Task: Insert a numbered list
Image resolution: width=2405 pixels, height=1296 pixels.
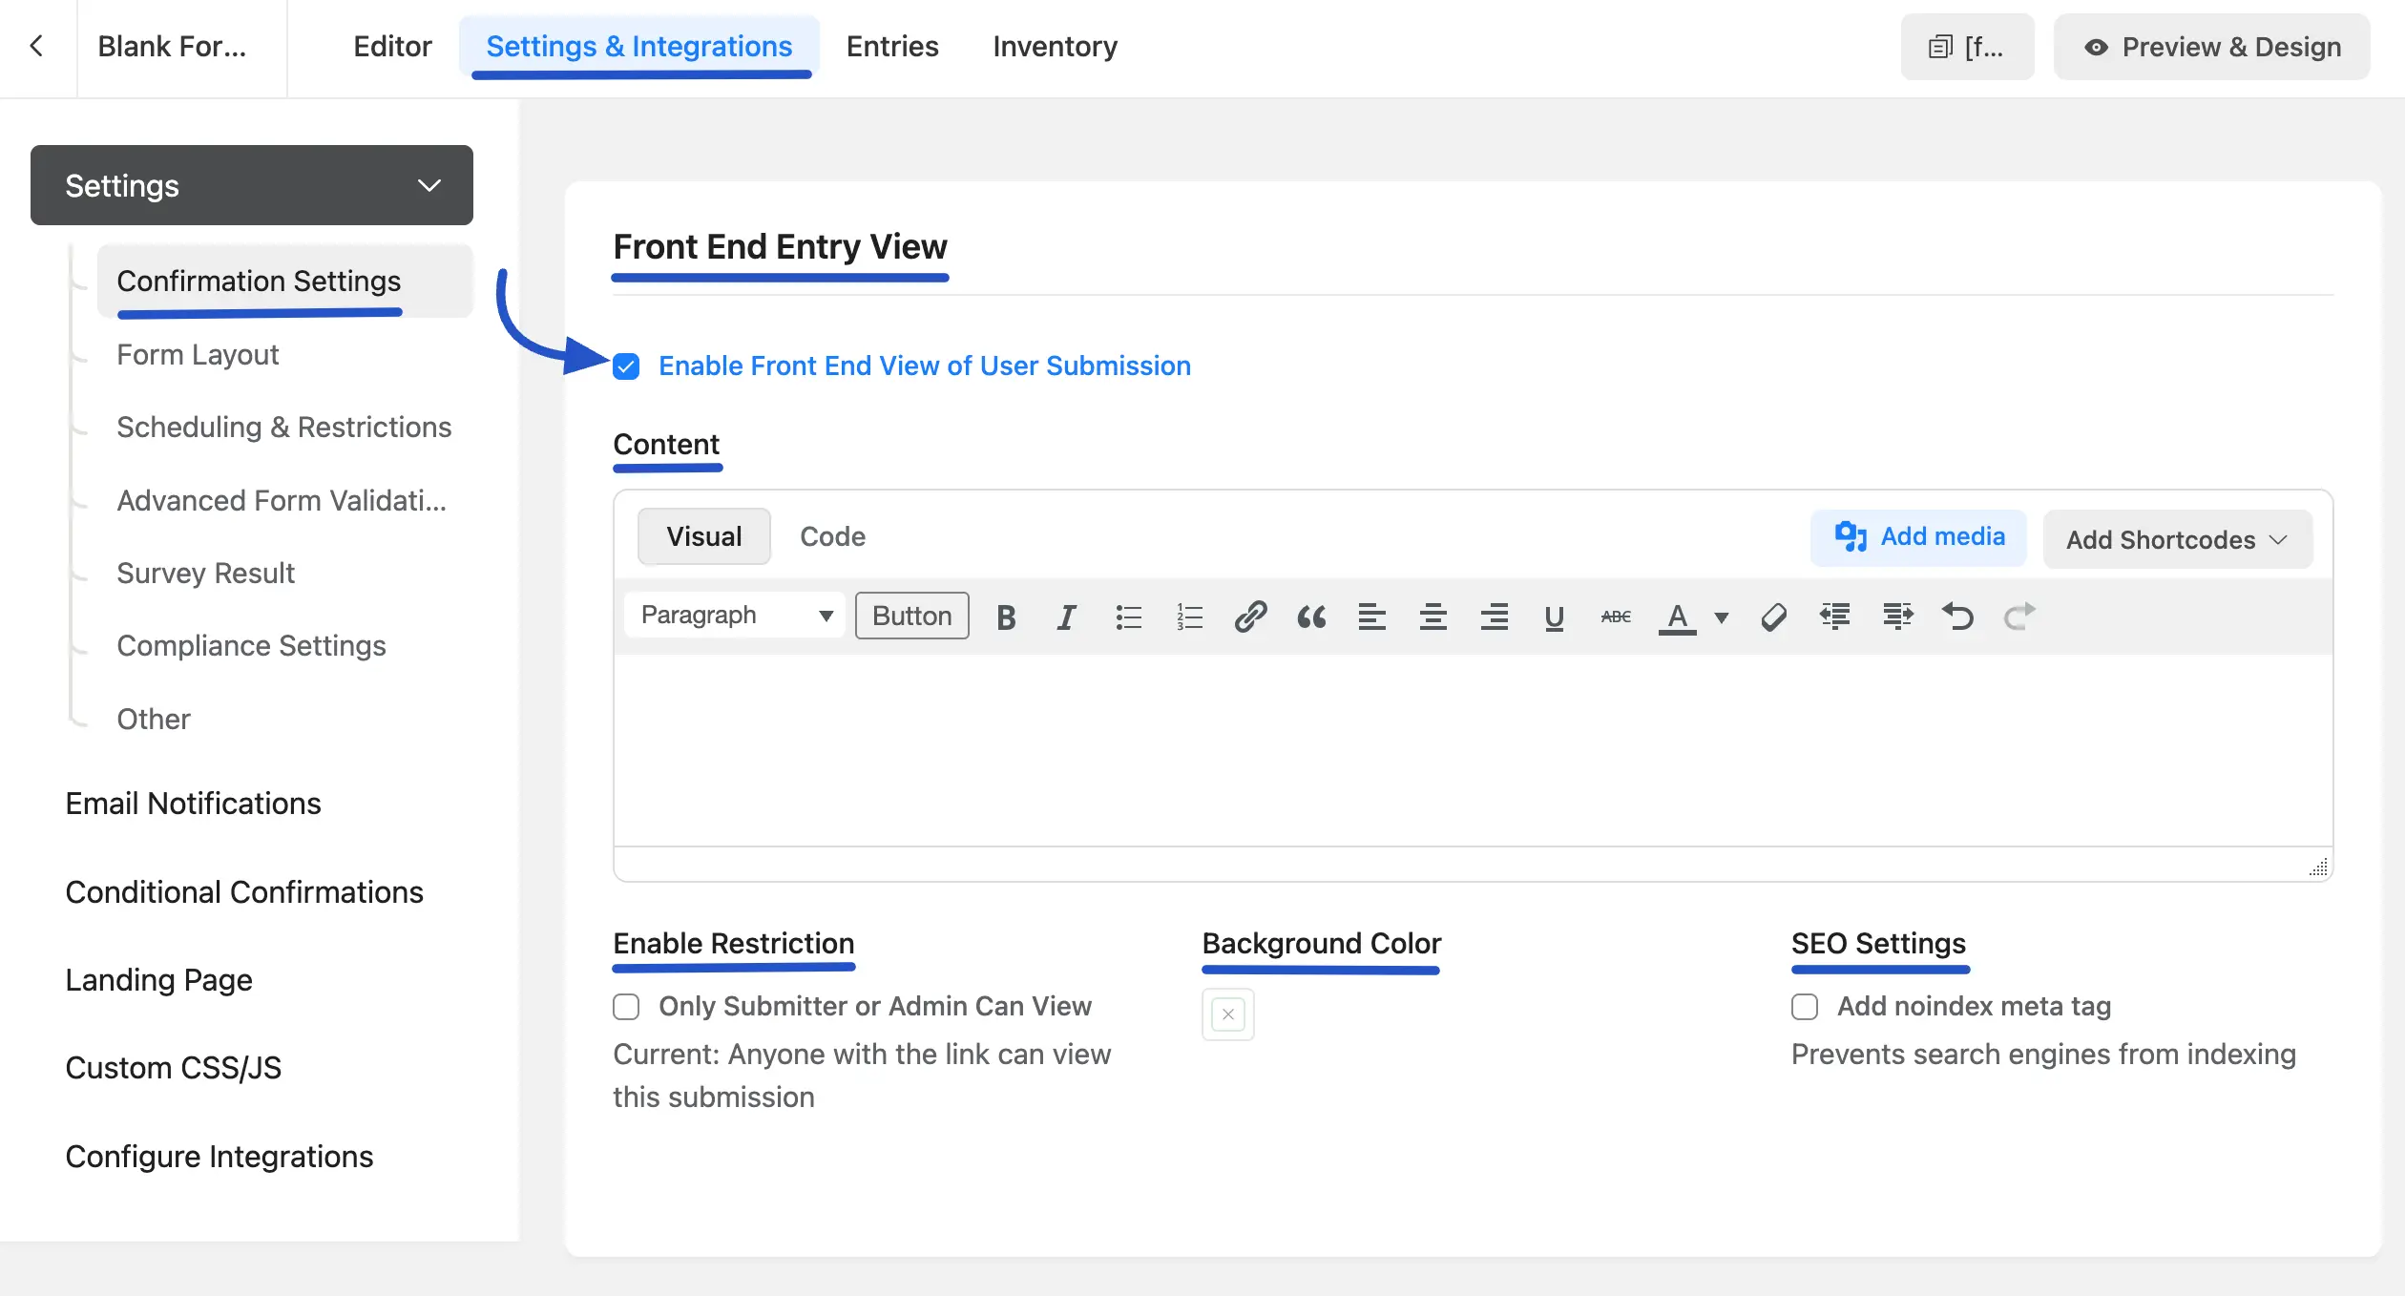Action: 1189,617
